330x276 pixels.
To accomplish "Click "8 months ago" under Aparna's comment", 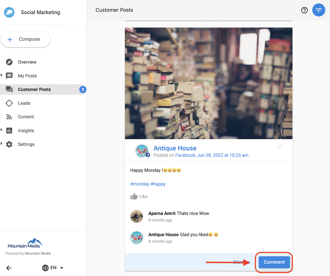I will [x=160, y=220].
